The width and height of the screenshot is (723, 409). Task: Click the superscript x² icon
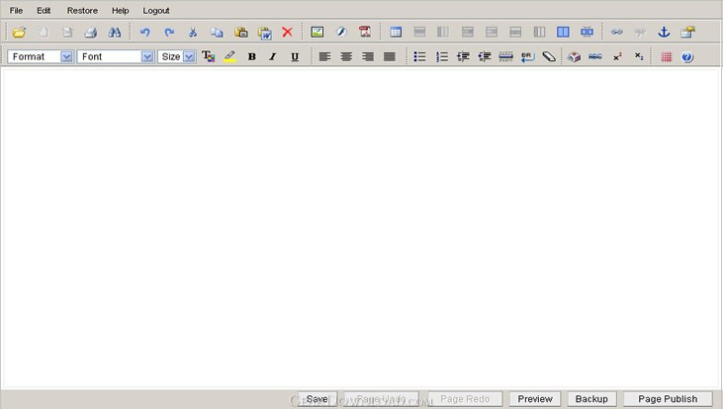[617, 57]
